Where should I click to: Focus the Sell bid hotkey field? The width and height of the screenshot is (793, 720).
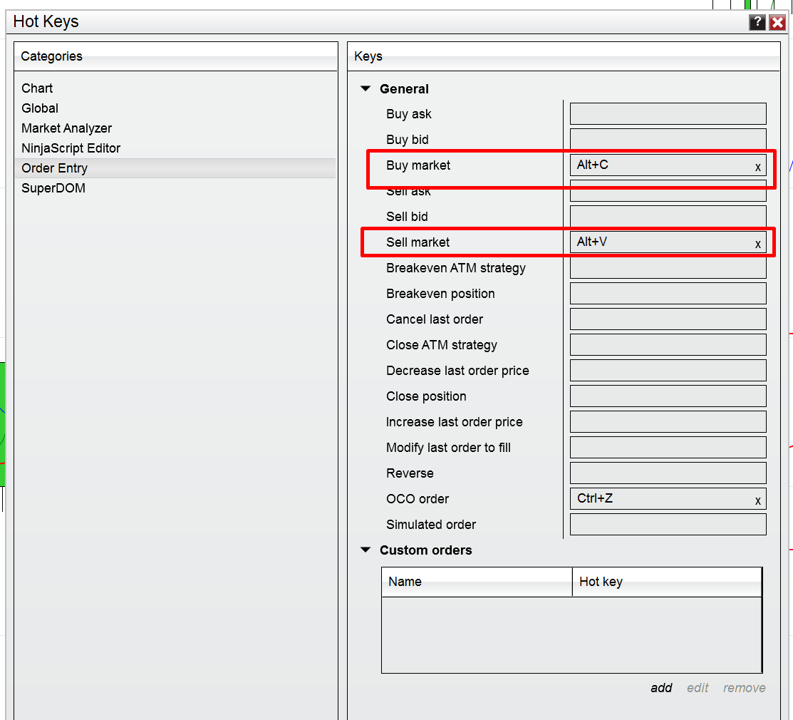(x=668, y=217)
